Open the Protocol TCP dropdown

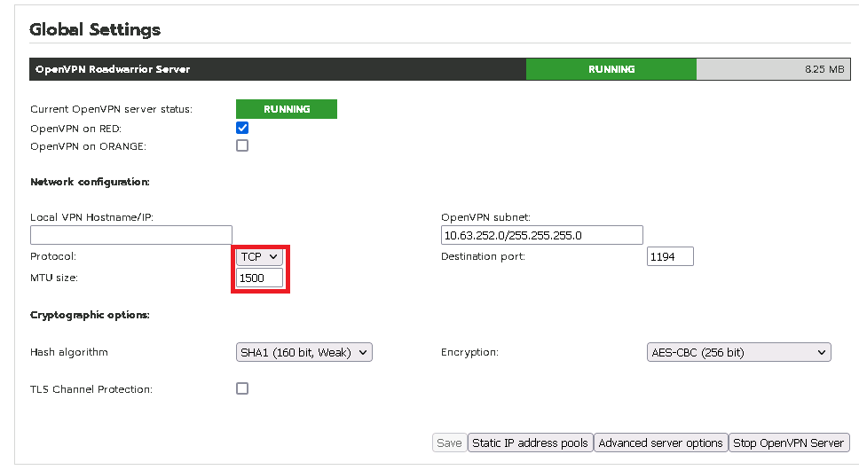(x=260, y=256)
